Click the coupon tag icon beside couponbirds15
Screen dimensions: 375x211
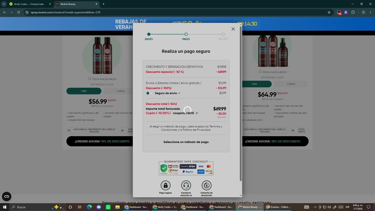[x=197, y=113]
